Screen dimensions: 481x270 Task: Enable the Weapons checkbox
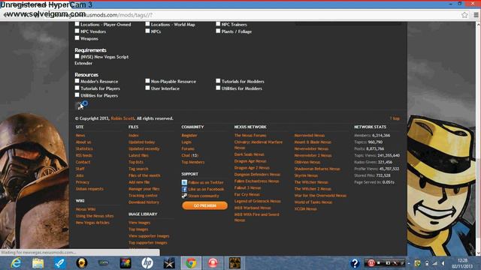point(77,38)
